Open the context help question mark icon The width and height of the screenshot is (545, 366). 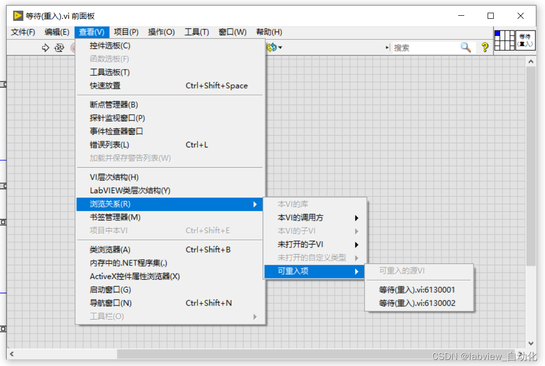pos(485,47)
